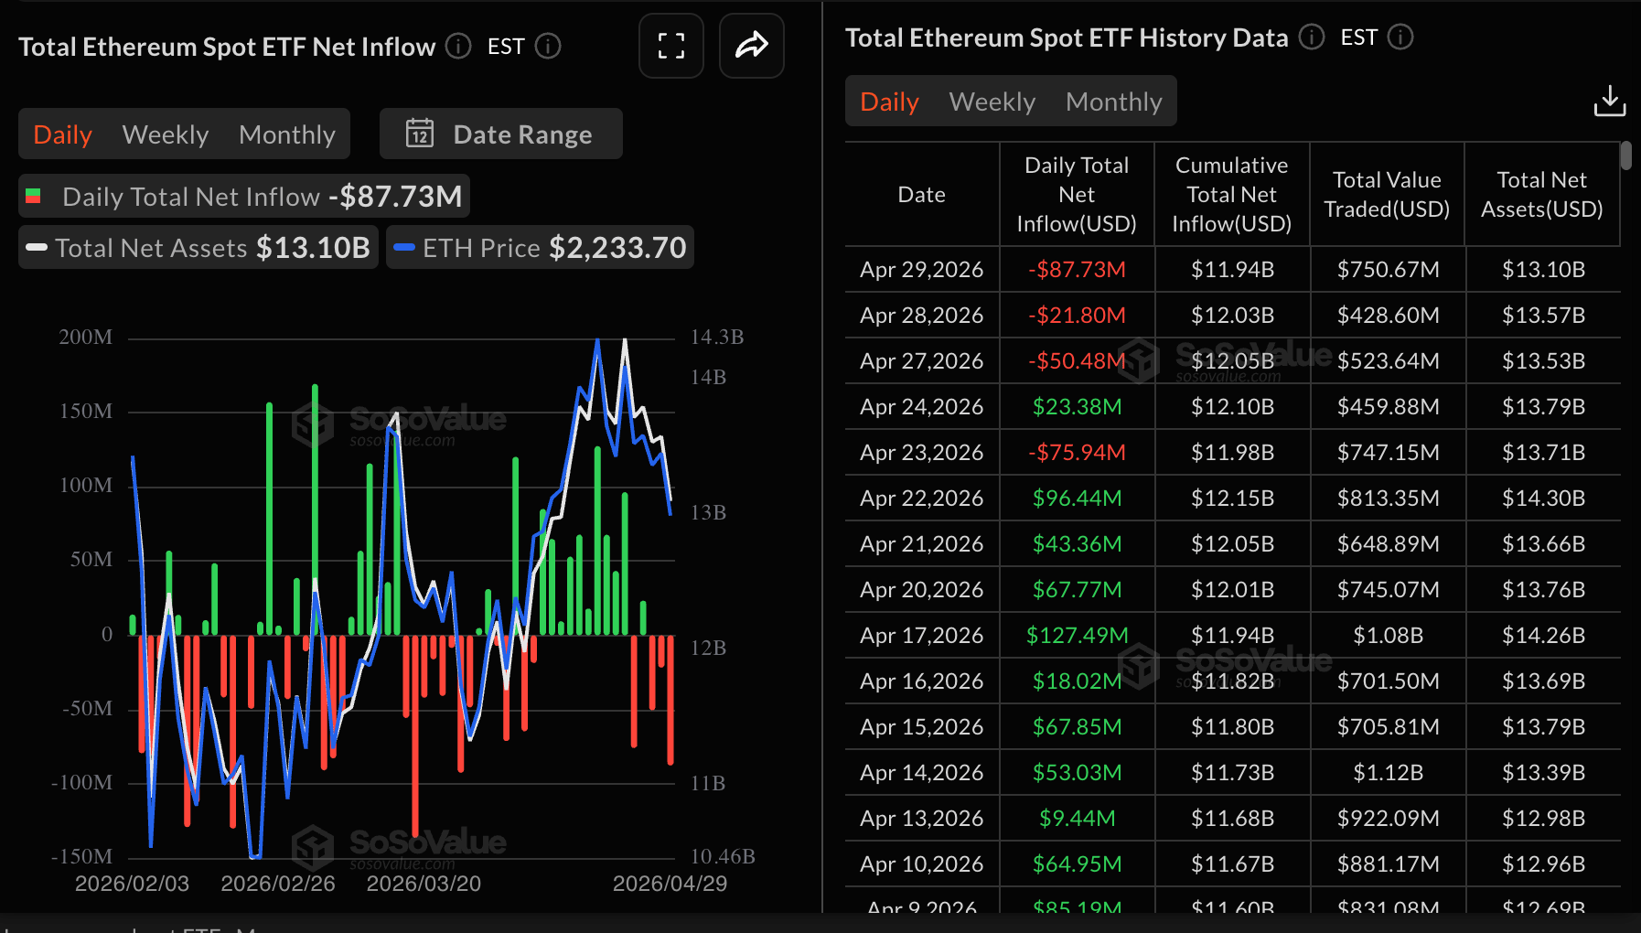Click the download history data icon
Viewport: 1641px width, 933px height.
pyautogui.click(x=1609, y=101)
